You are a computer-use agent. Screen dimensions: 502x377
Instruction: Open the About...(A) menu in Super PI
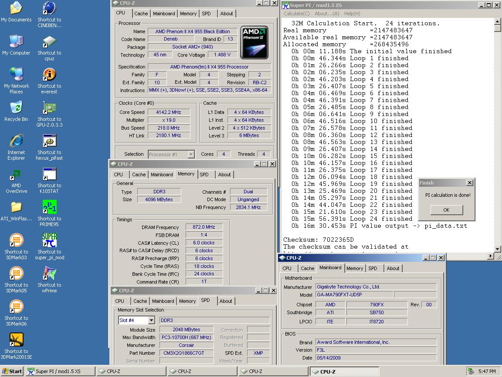tap(327, 14)
